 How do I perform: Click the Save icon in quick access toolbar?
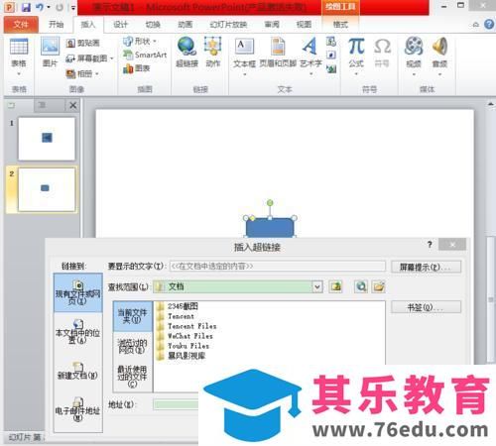(26, 7)
